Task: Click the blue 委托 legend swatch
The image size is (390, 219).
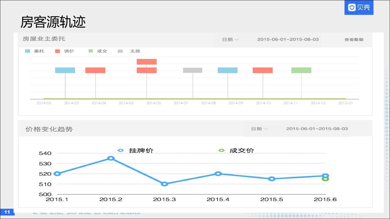Action: click(x=28, y=51)
